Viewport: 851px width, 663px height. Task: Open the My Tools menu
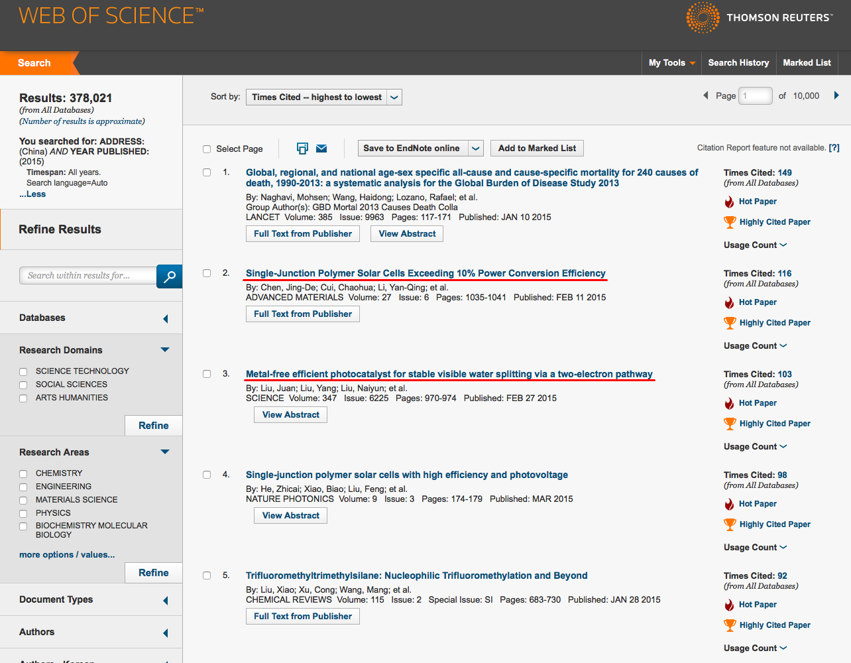click(x=671, y=63)
